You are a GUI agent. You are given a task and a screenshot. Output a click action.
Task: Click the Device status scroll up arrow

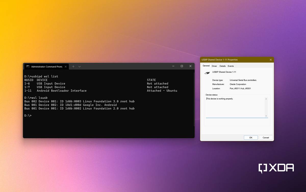pos(266,99)
